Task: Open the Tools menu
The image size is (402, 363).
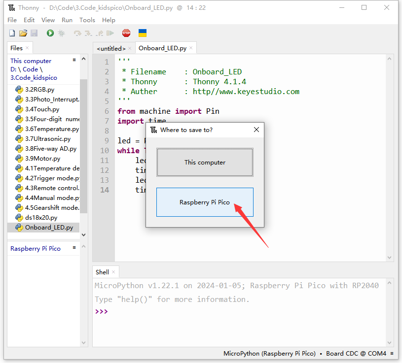Action: [87, 20]
